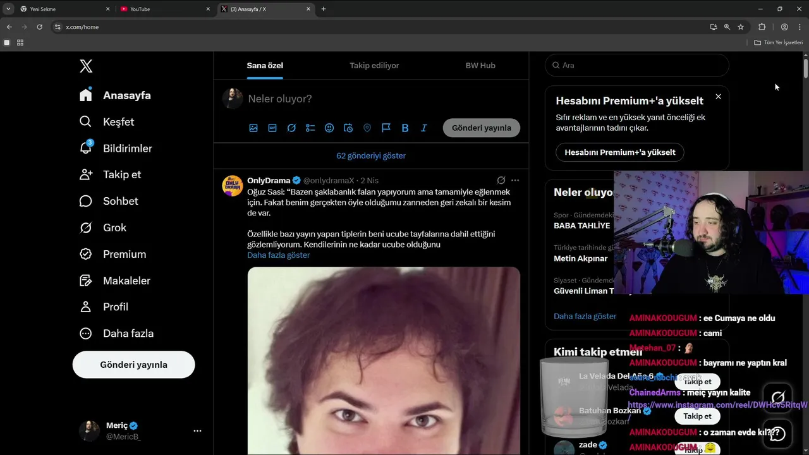Add a poll to the post
Image resolution: width=809 pixels, height=455 pixels.
coord(310,128)
